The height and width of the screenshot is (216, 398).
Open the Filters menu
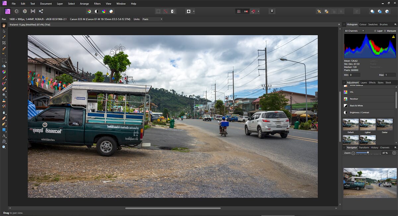tap(97, 4)
